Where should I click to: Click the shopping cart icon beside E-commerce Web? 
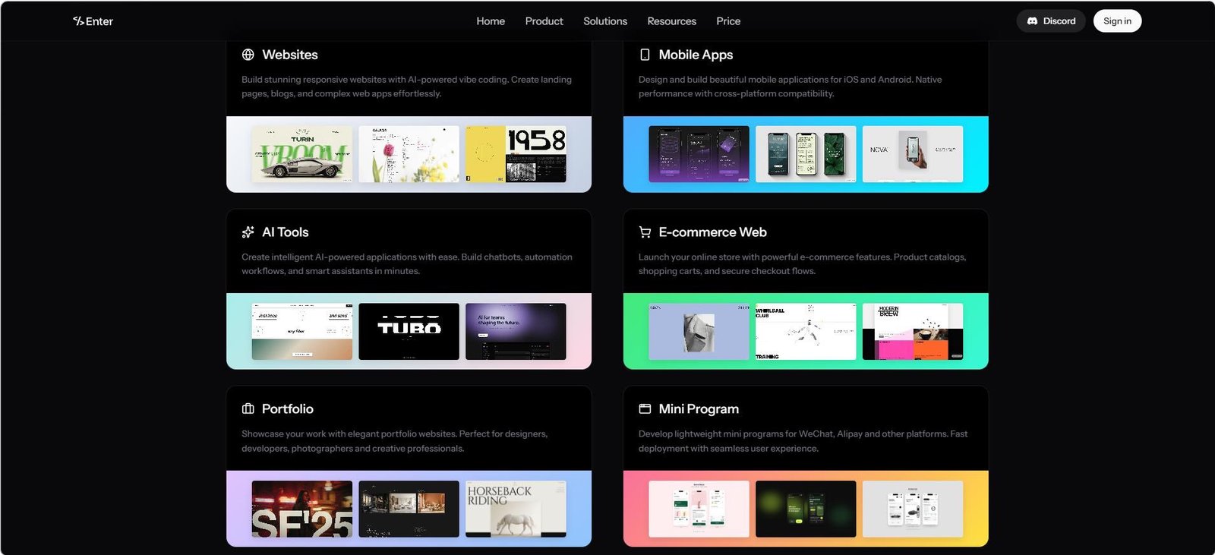click(645, 232)
